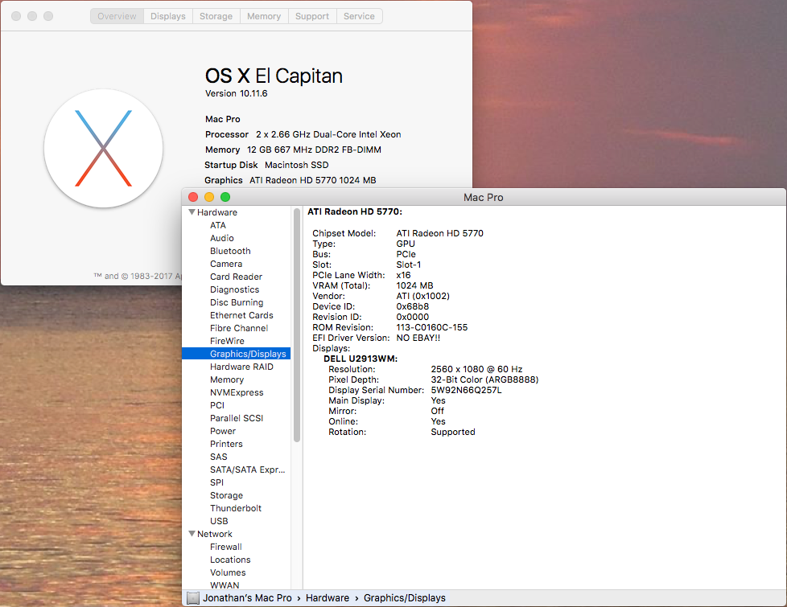Select Disc Burning in the sidebar
Viewport: 787px width, 607px height.
237,302
